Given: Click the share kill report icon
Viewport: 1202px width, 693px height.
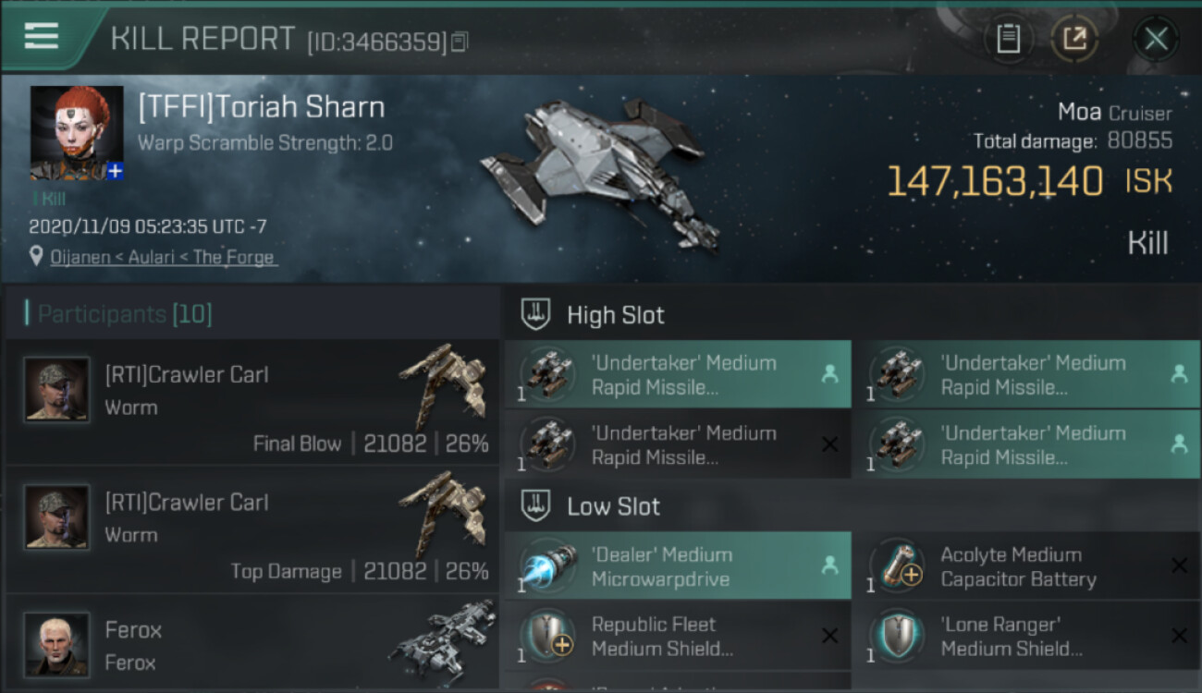Looking at the screenshot, I should pos(1073,39).
